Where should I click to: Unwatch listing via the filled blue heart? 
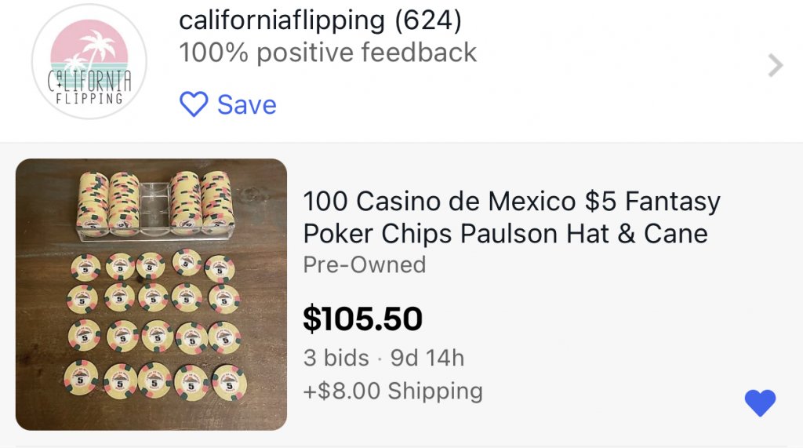coord(759,402)
